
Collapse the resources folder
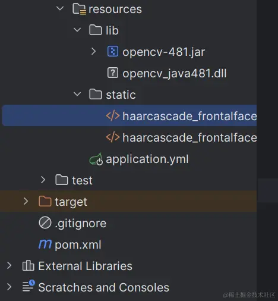60,8
